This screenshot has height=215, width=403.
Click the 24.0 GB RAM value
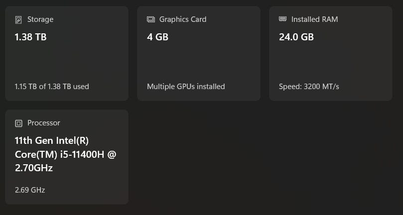pos(296,37)
